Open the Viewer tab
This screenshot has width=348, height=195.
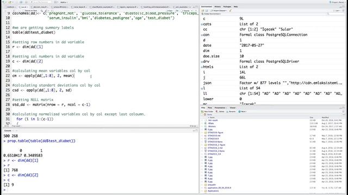tap(232, 108)
